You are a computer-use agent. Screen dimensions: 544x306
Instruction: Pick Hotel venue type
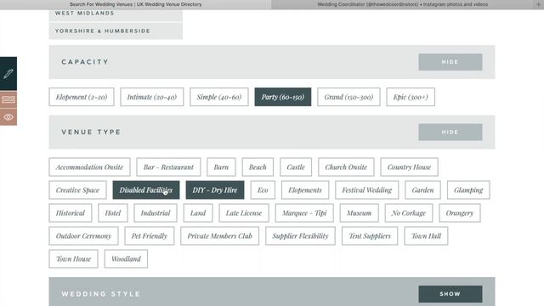(113, 213)
